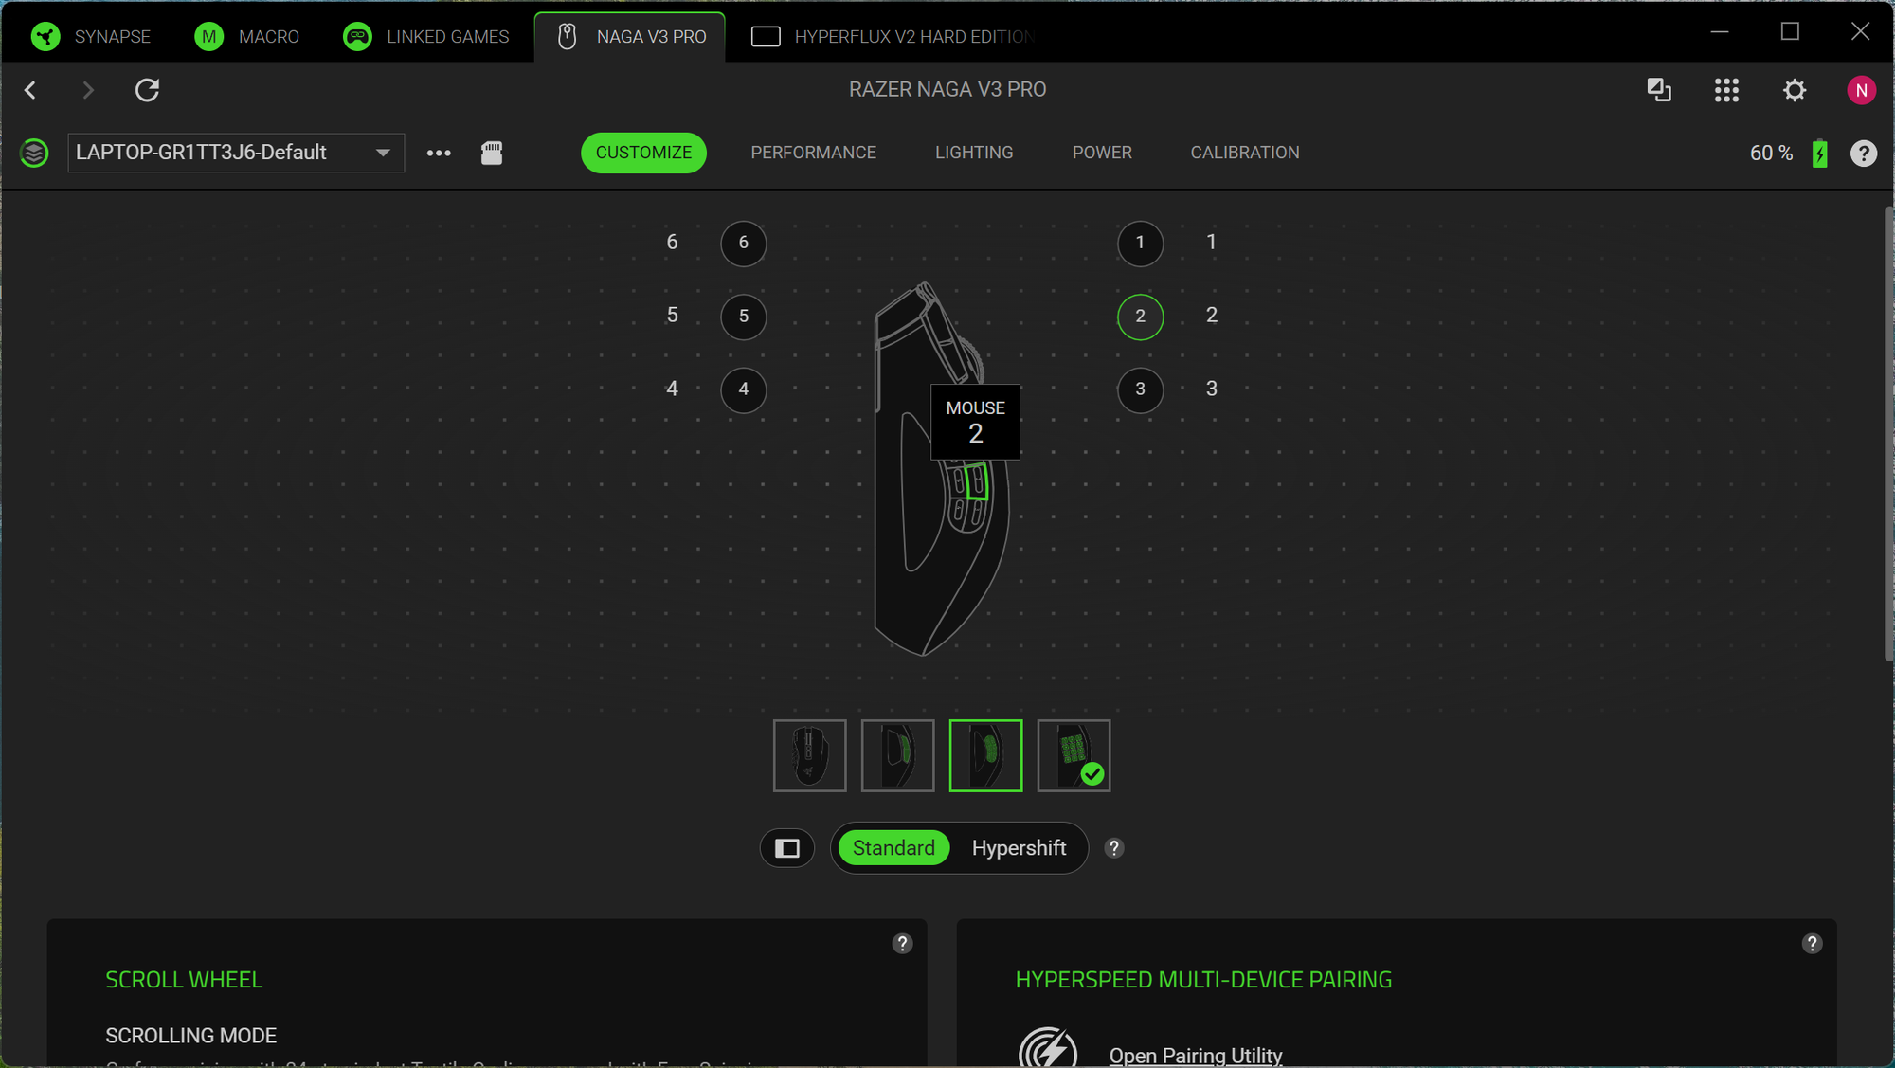Viewport: 1895px width, 1068px height.
Task: Switch to Hypershift mapping mode
Action: 1019,848
